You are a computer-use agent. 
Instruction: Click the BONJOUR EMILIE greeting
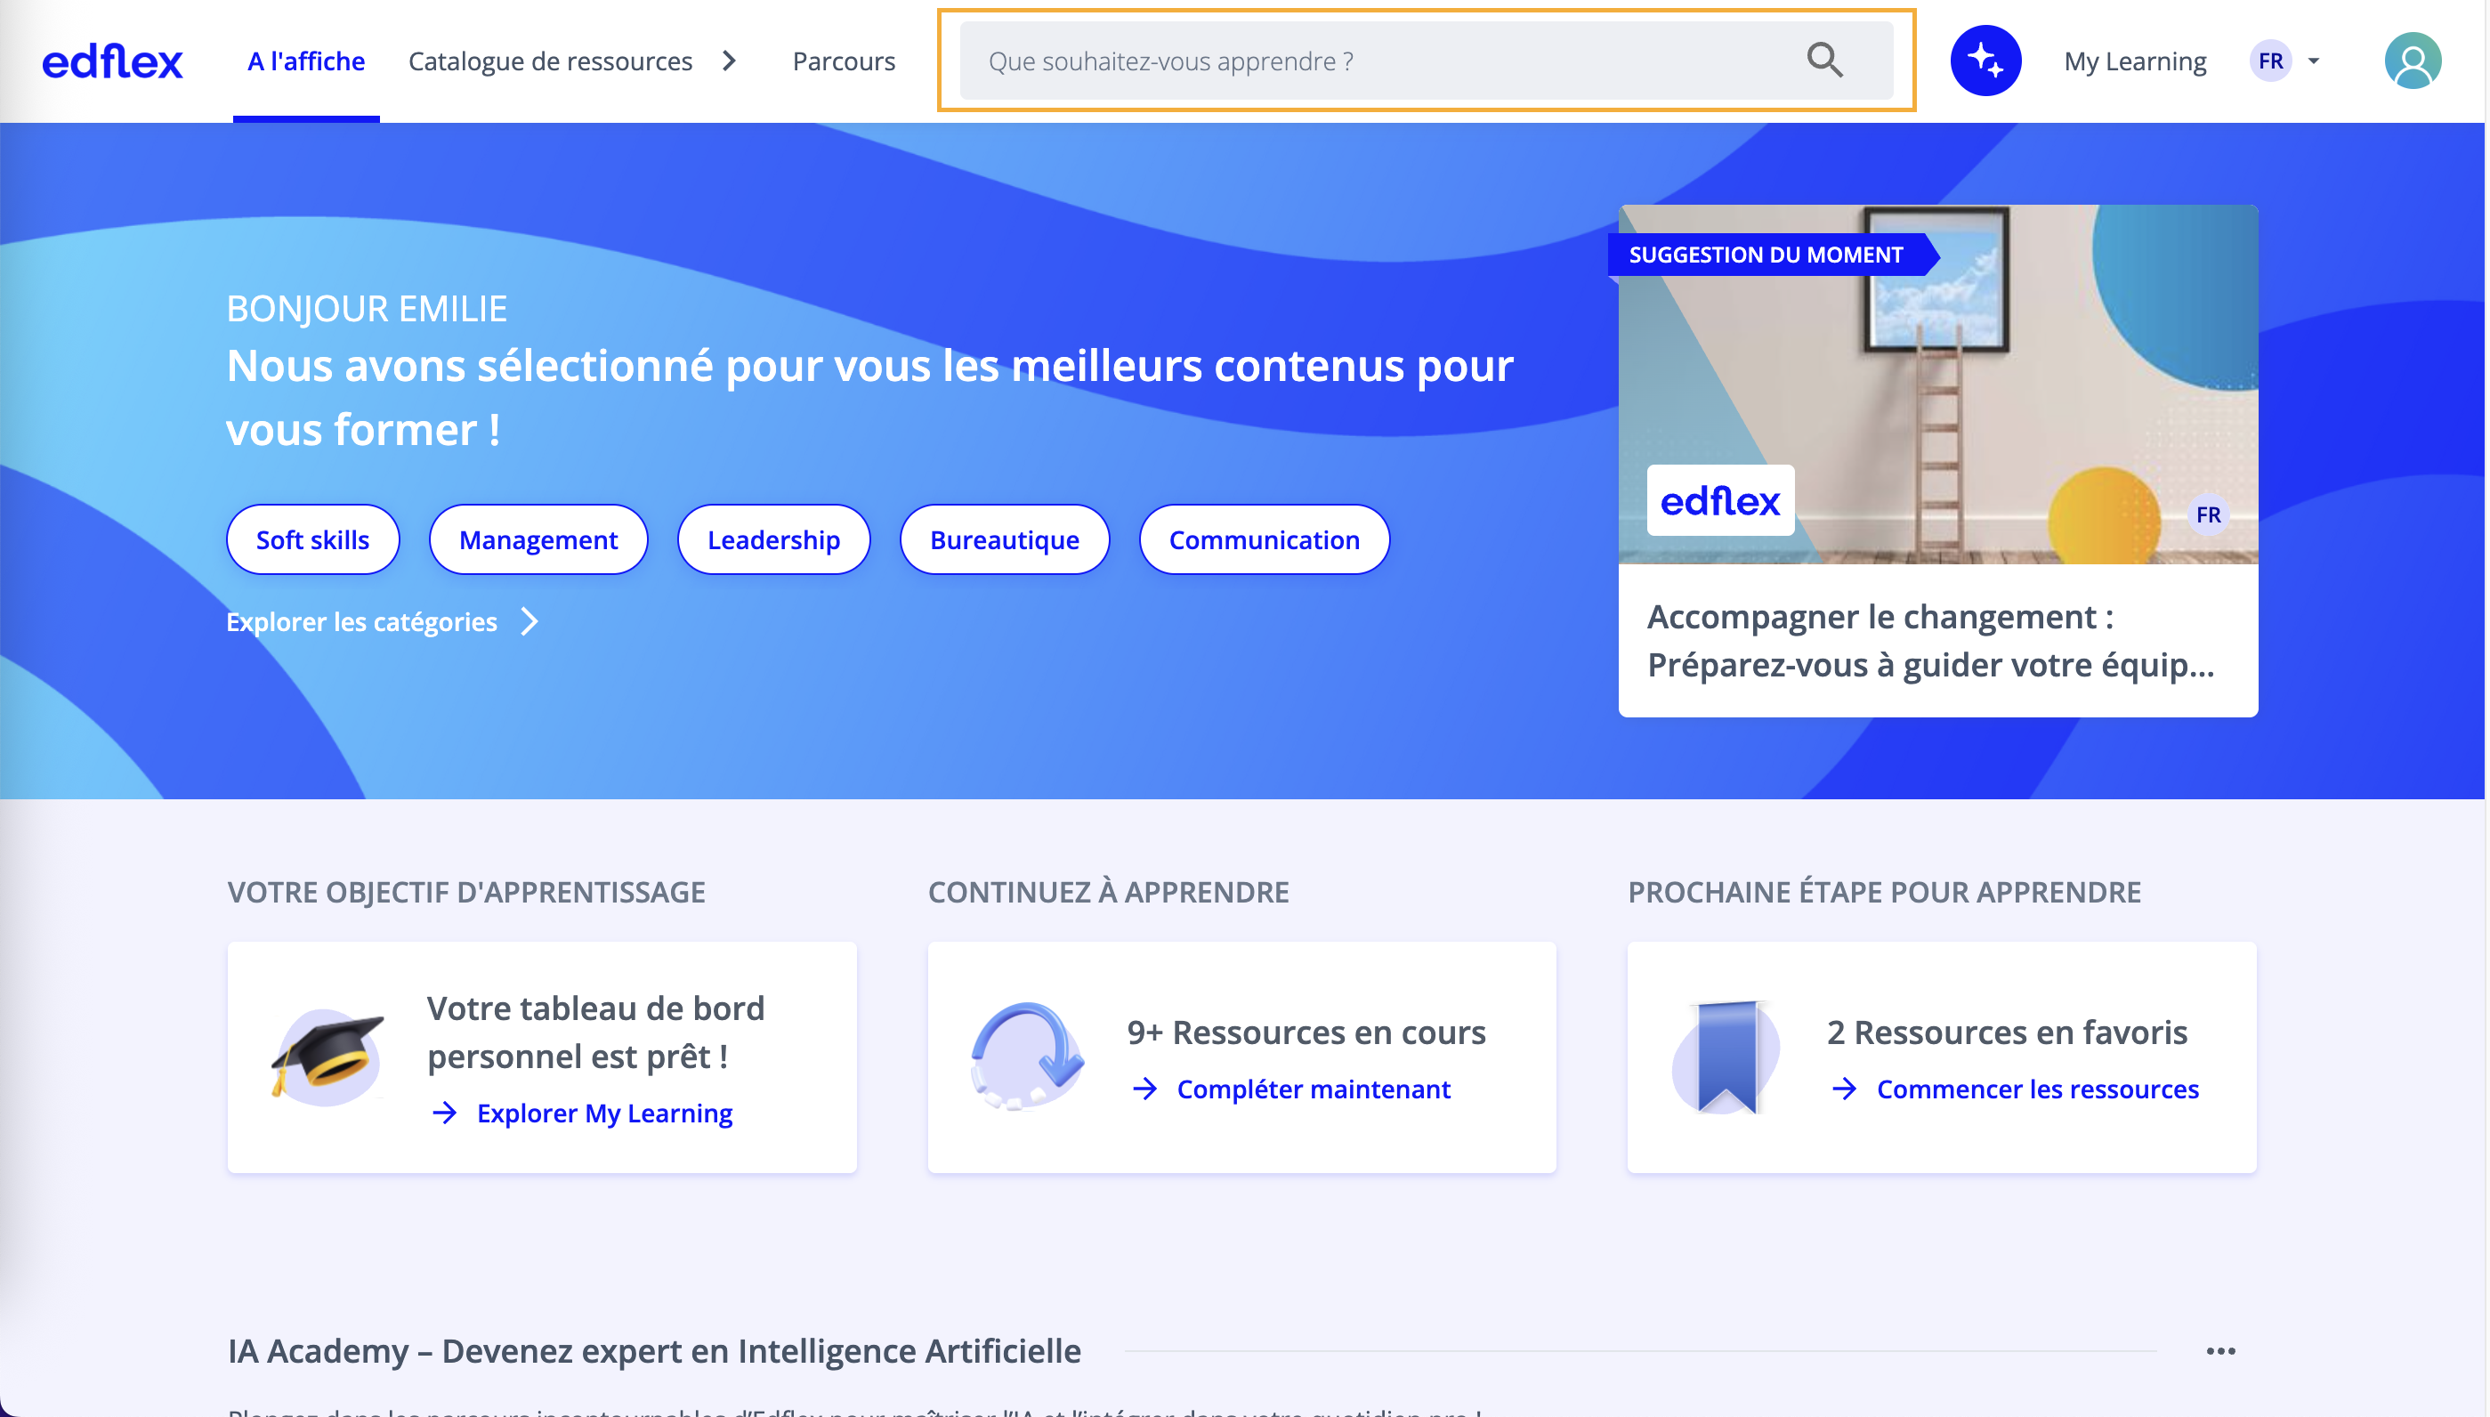[x=366, y=309]
